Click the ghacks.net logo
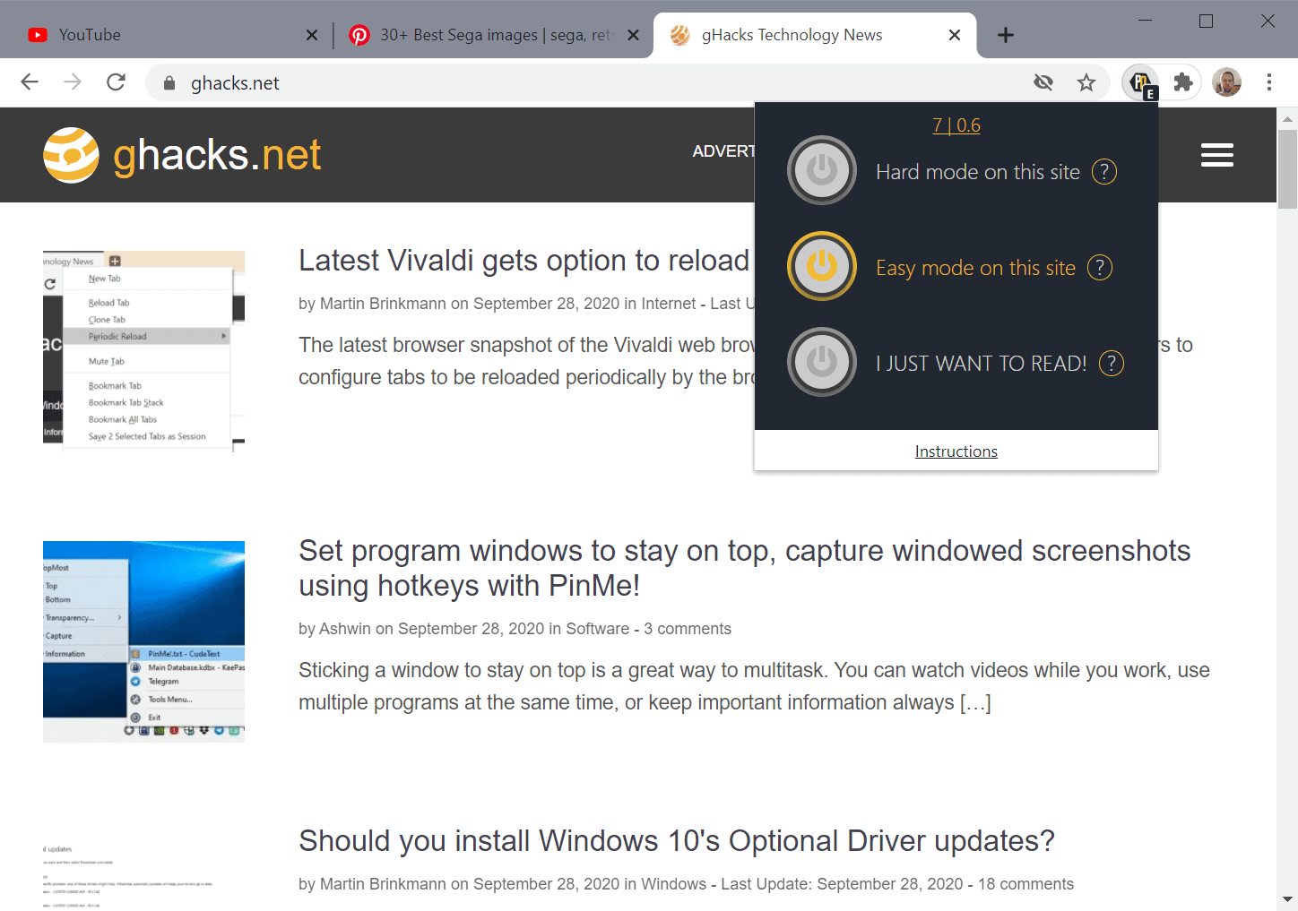The height and width of the screenshot is (911, 1298). click(x=182, y=155)
